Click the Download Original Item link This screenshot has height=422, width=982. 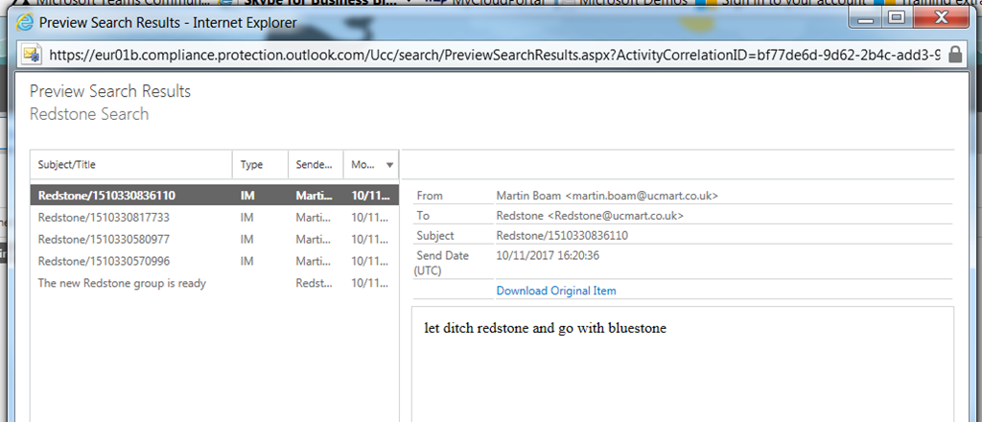tap(556, 291)
